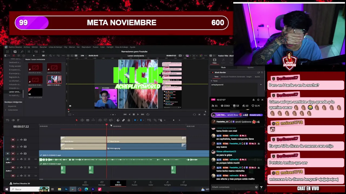Click the Replace clip tool icon
The image size is (346, 194).
111,120
